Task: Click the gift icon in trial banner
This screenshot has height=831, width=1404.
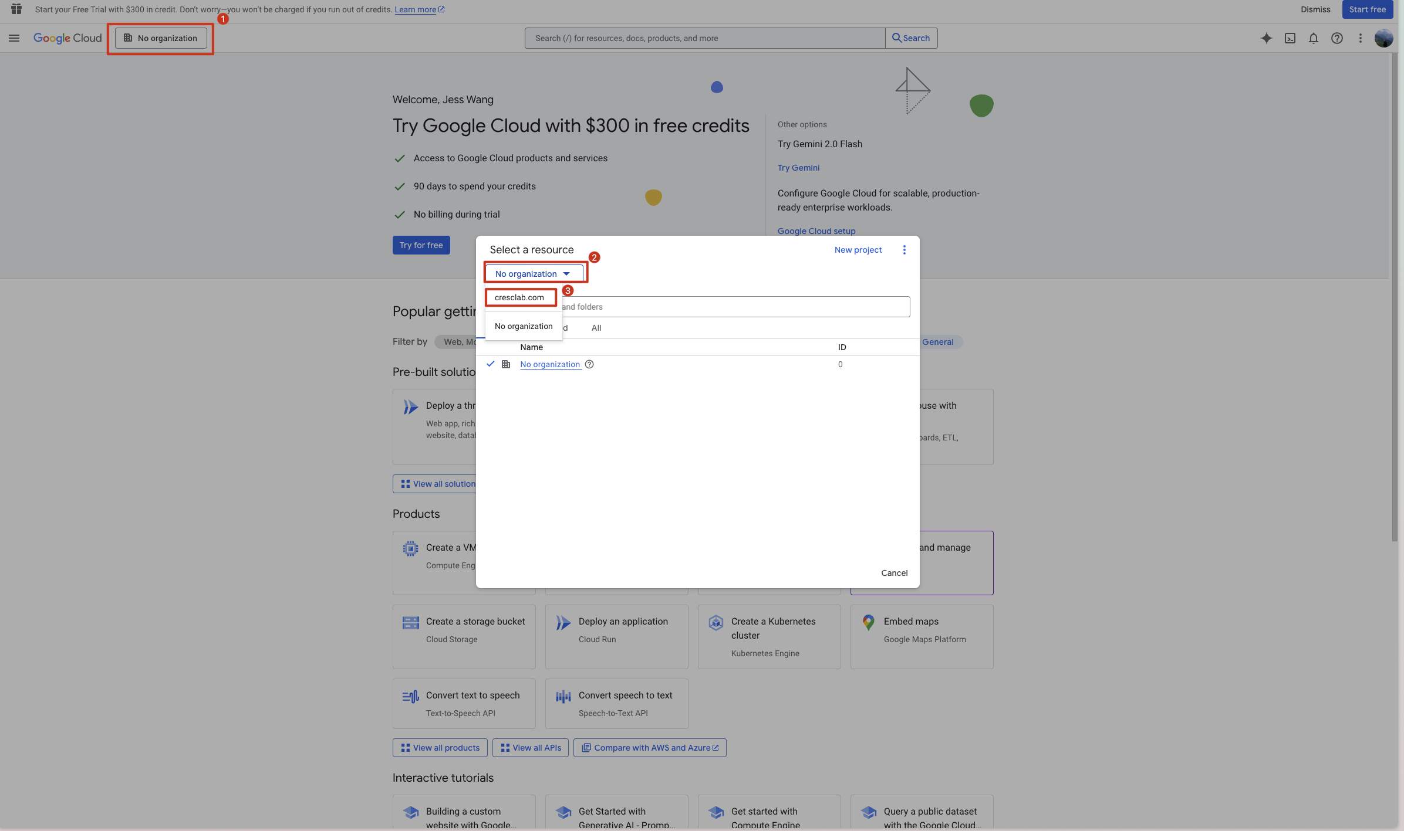Action: click(16, 9)
